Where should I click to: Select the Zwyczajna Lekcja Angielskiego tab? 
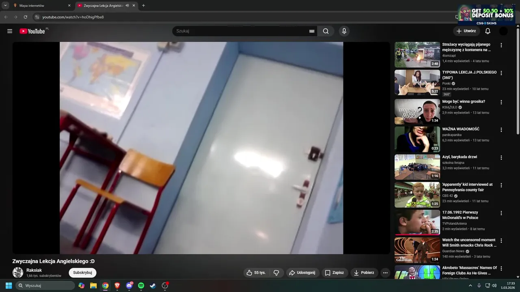click(106, 6)
